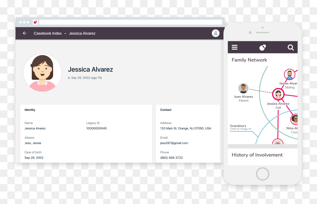Click Jessica Alvarez profile picture
Screen dimensions: 317x204
point(42,73)
